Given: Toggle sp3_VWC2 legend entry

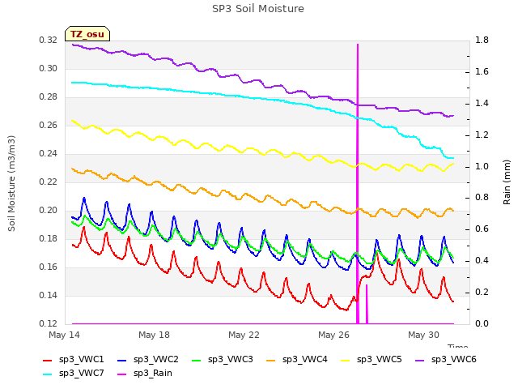Looking at the screenshot, I should (x=148, y=359).
